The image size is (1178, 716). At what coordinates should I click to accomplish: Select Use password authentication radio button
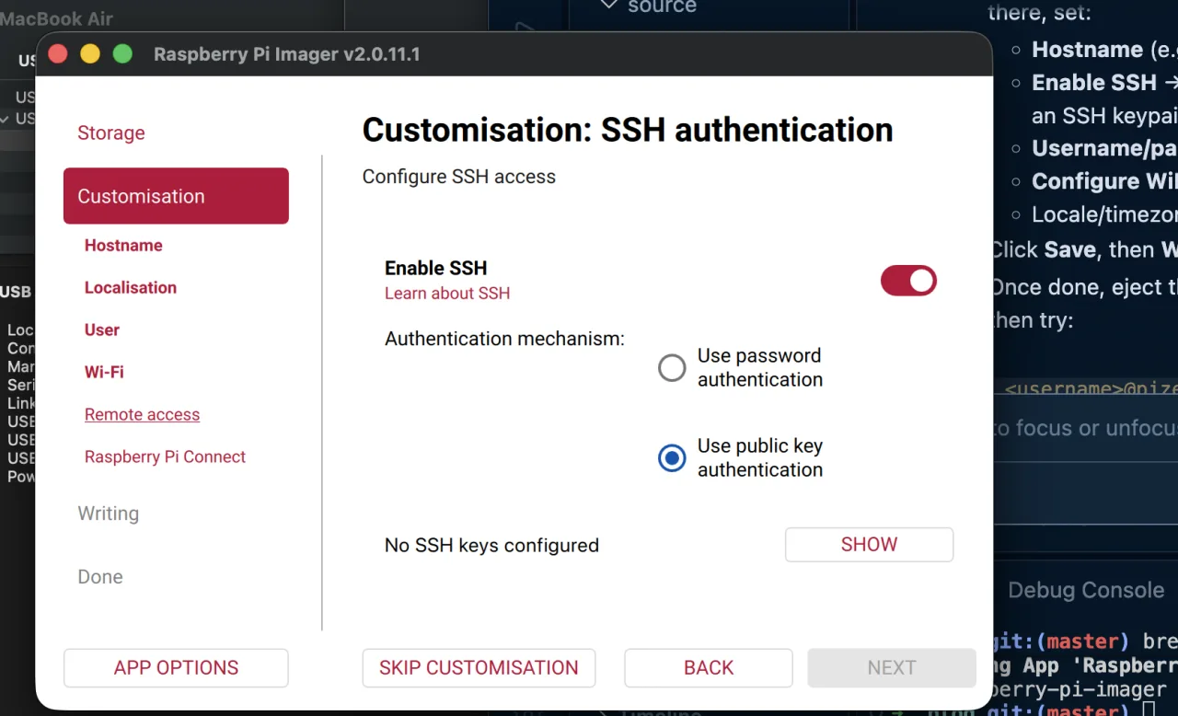pos(672,368)
